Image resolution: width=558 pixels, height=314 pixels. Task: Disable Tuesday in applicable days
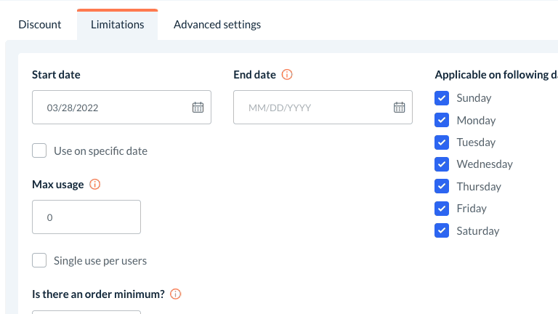coord(441,142)
